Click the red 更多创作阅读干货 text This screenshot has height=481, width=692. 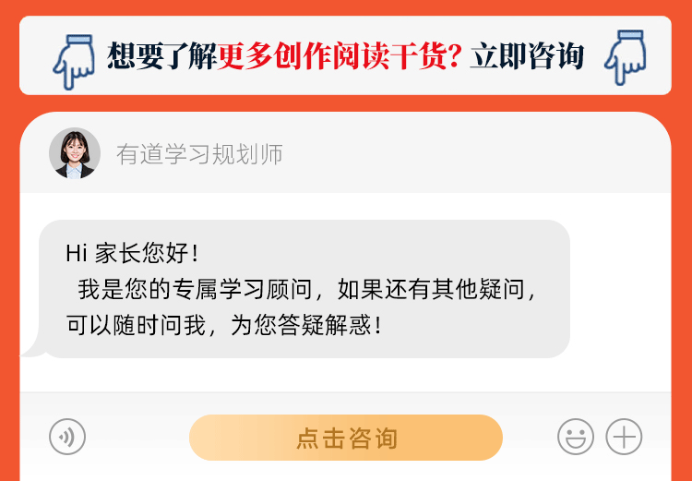(x=333, y=56)
